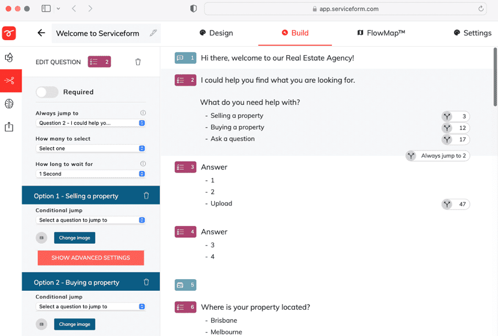Click the pencil icon beside the form title
Viewport: 498px width, 336px height.
click(153, 33)
